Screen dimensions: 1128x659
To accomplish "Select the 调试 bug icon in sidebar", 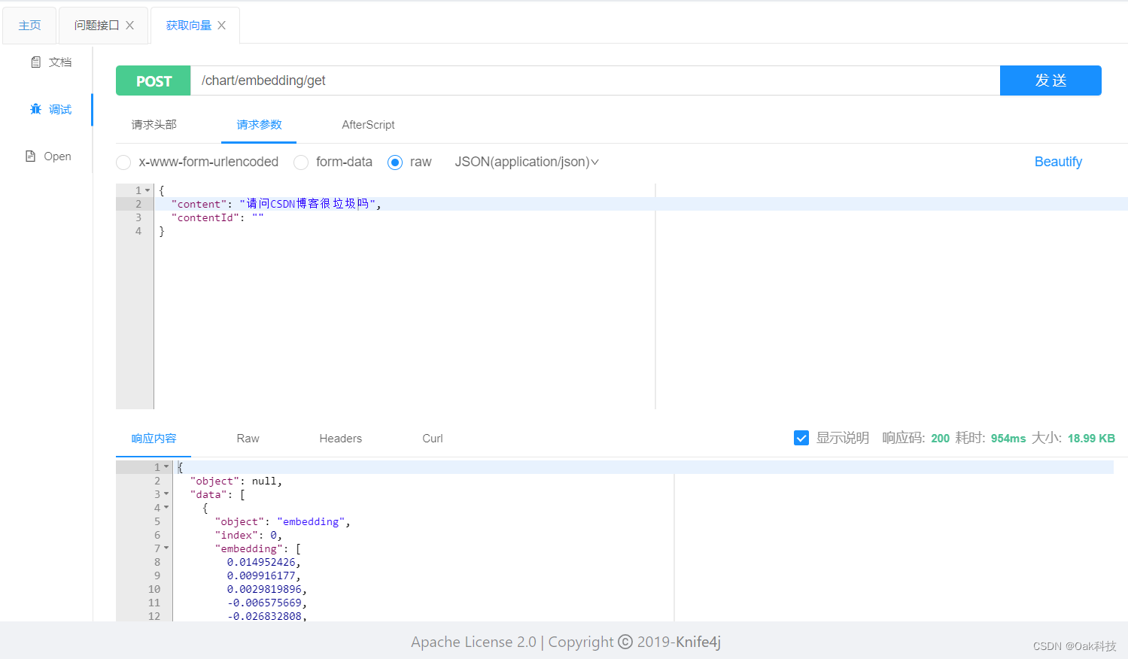I will click(35, 109).
